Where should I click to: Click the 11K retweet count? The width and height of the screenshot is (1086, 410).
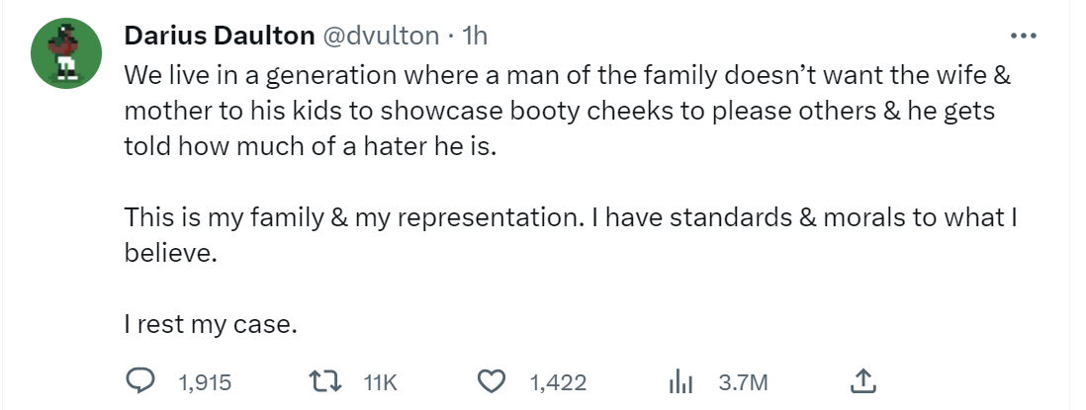pyautogui.click(x=381, y=382)
